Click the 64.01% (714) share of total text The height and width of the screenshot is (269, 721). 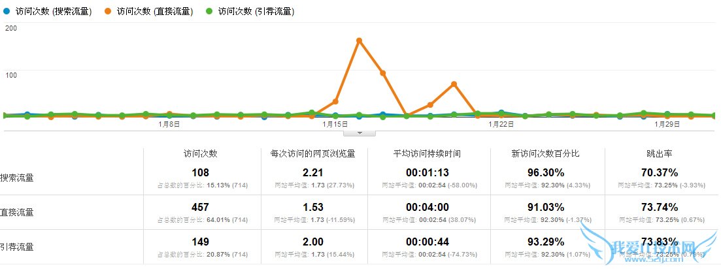coord(226,220)
